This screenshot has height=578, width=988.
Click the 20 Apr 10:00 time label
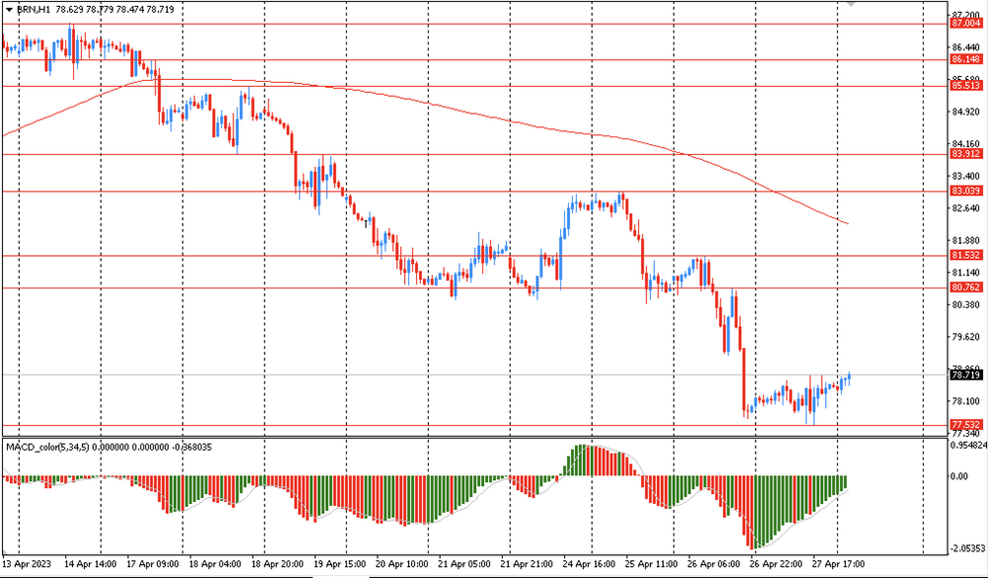point(401,563)
